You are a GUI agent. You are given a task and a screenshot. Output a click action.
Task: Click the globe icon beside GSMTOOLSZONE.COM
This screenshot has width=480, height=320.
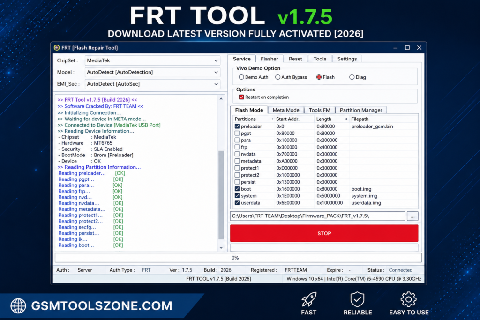pyautogui.click(x=18, y=305)
